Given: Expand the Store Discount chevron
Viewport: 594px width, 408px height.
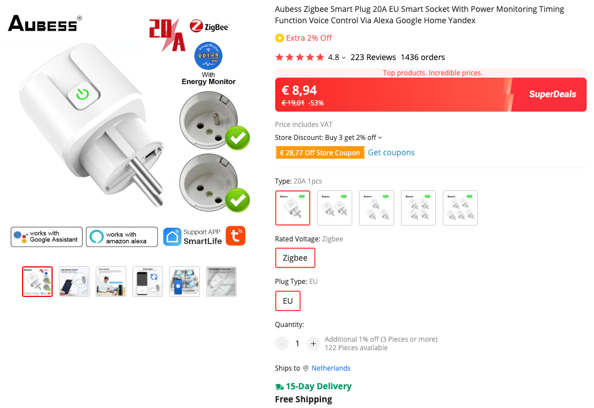Looking at the screenshot, I should pos(380,138).
